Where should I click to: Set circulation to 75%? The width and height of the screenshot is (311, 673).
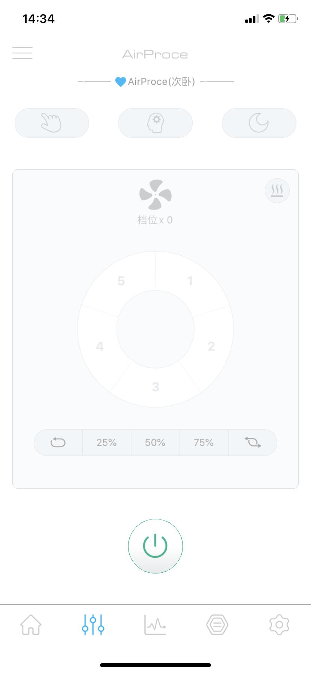point(204,442)
